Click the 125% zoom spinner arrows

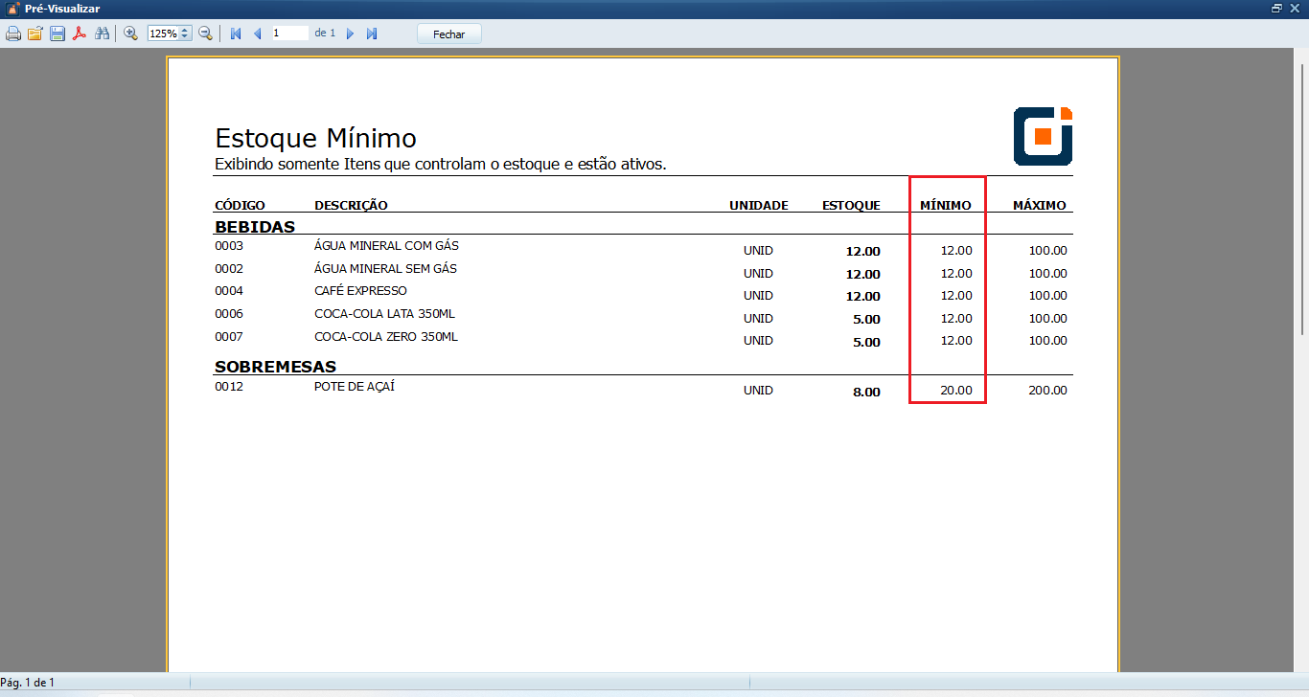185,34
